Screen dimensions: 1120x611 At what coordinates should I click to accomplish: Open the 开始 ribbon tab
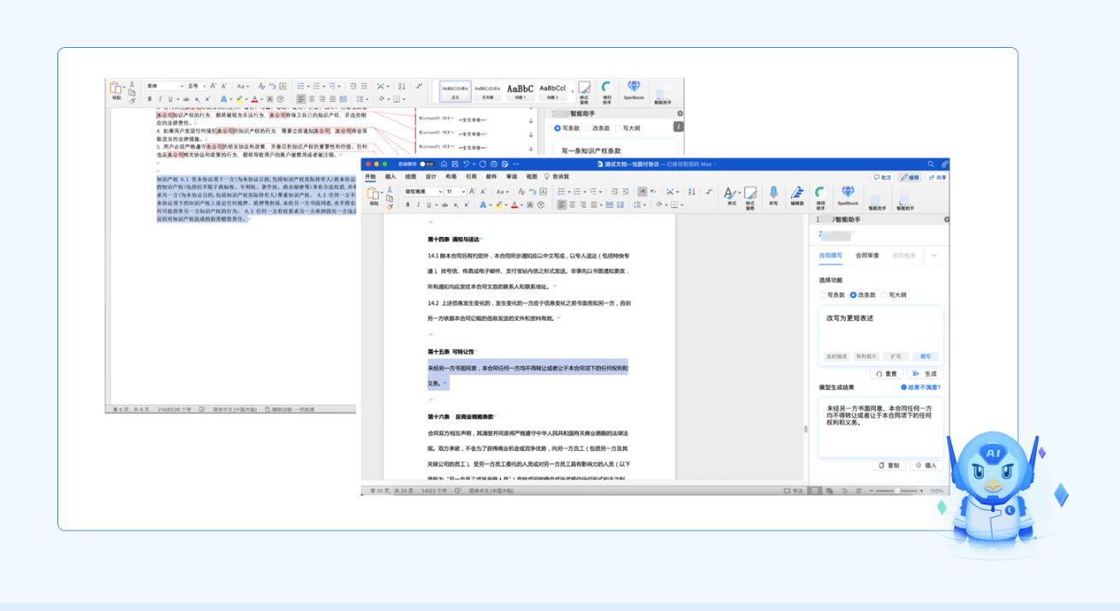(x=370, y=177)
